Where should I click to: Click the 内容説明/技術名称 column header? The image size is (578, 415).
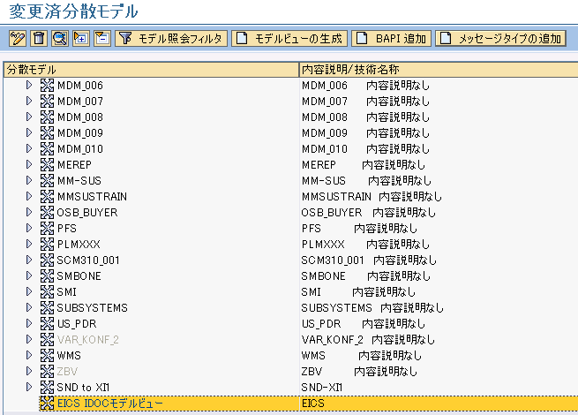pos(438,69)
